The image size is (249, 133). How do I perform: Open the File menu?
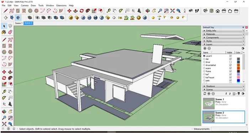pyautogui.click(x=4, y=5)
